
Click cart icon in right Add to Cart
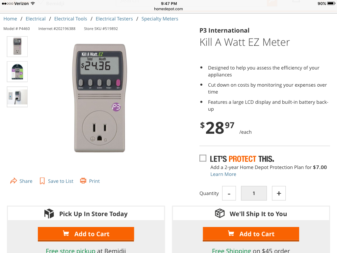pyautogui.click(x=231, y=234)
